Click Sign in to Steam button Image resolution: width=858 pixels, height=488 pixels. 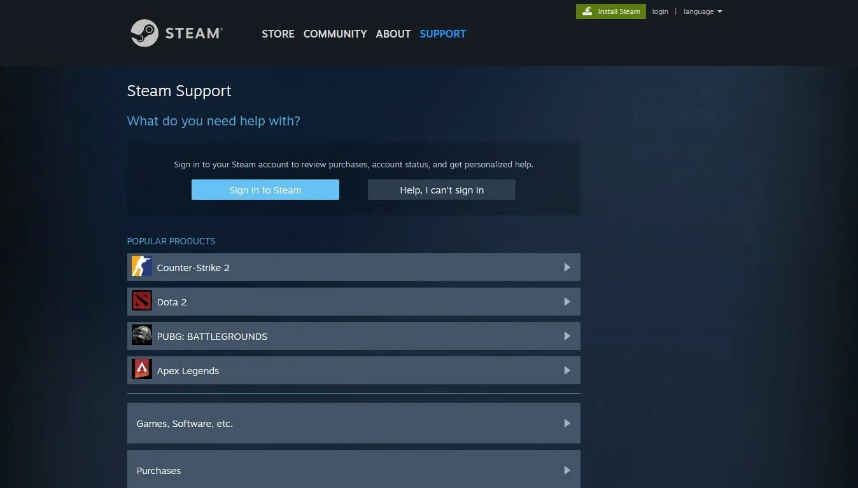265,190
